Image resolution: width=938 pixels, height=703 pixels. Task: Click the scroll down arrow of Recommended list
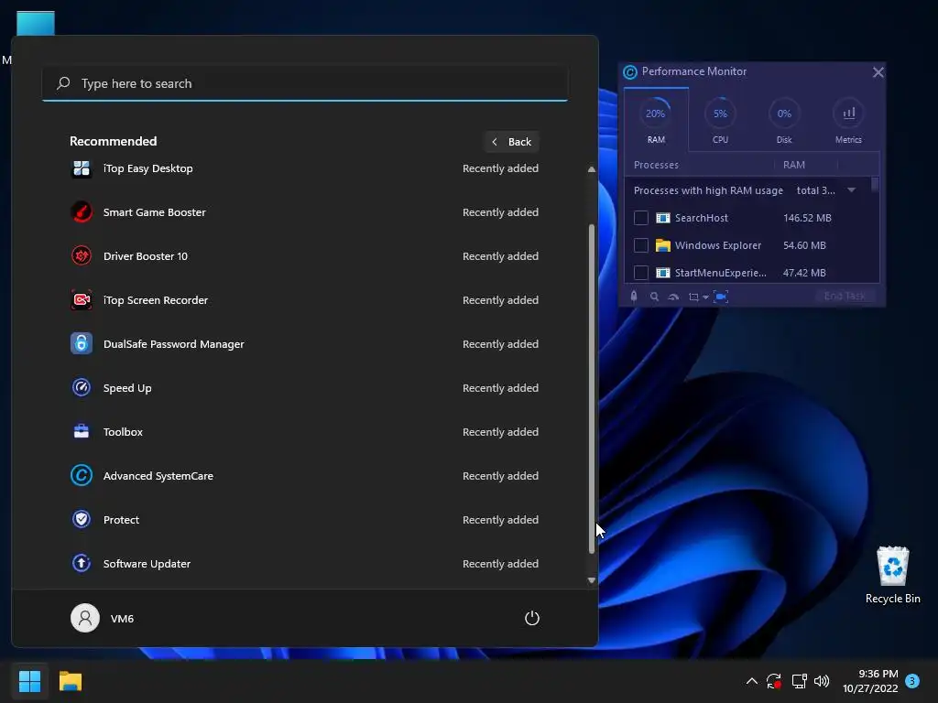point(592,579)
